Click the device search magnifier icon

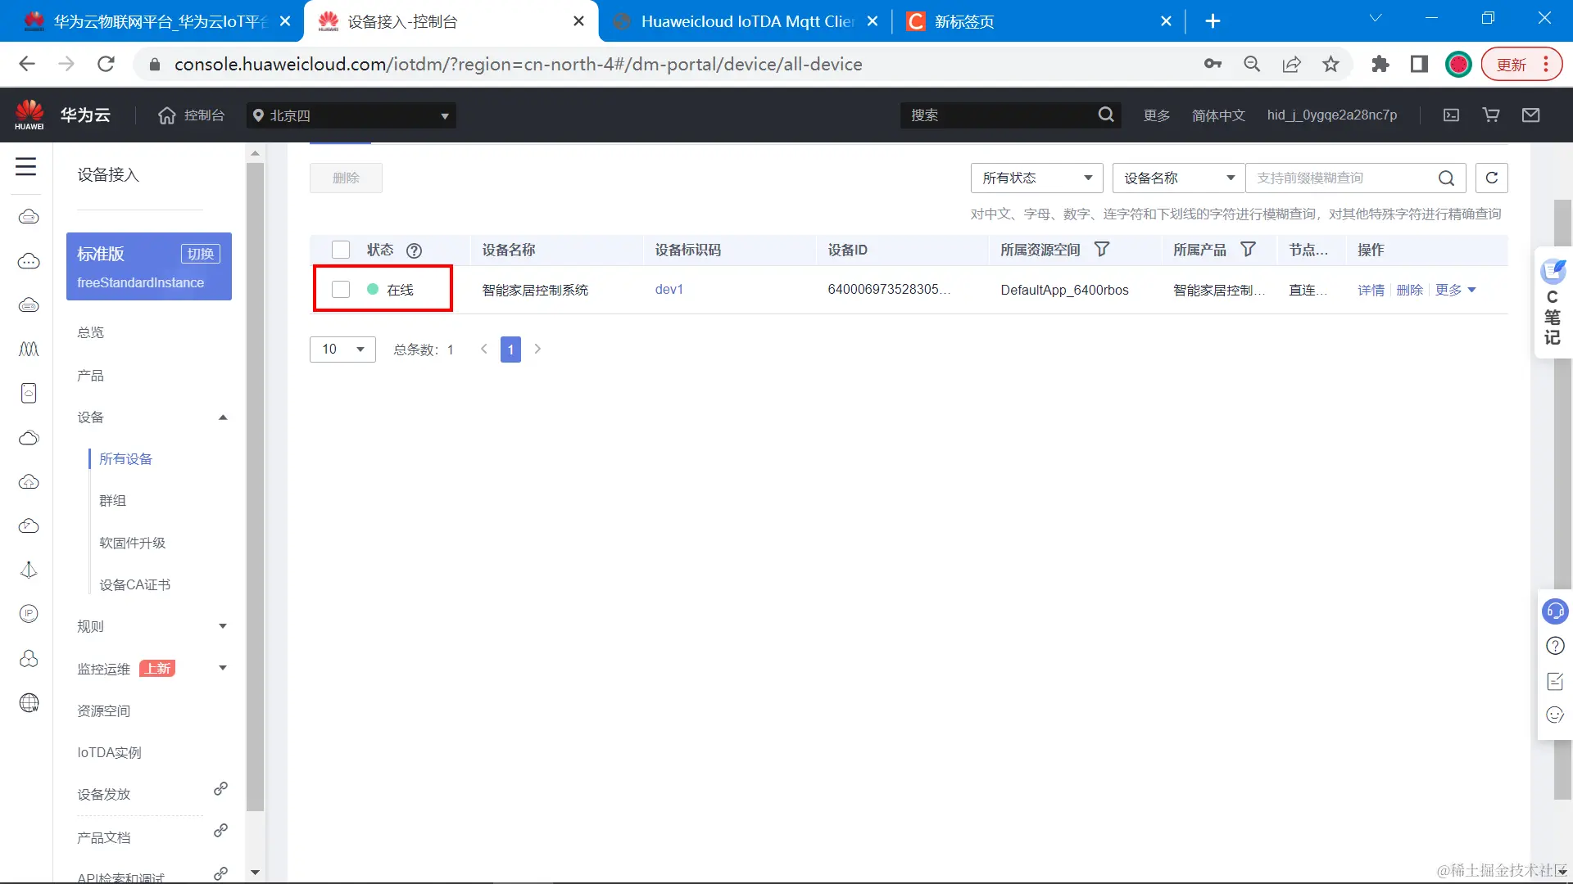[1446, 178]
